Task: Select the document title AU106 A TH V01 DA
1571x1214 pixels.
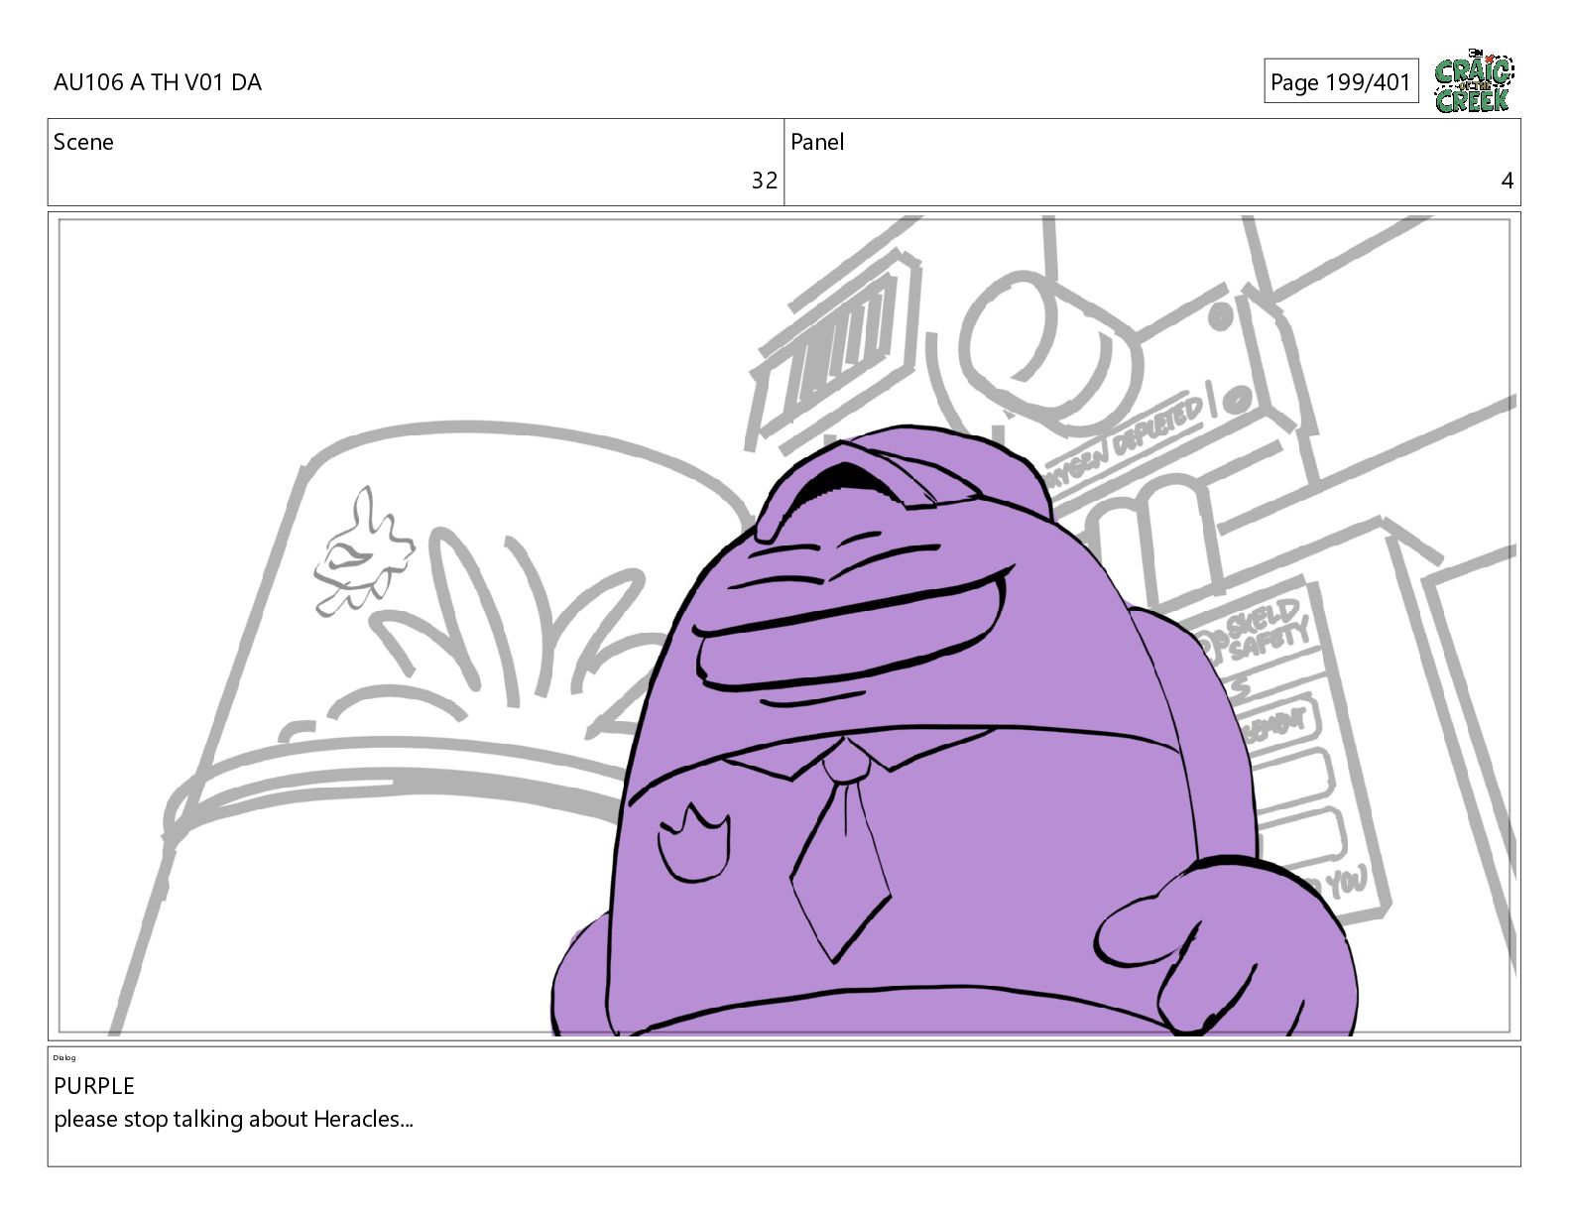Action: point(158,82)
